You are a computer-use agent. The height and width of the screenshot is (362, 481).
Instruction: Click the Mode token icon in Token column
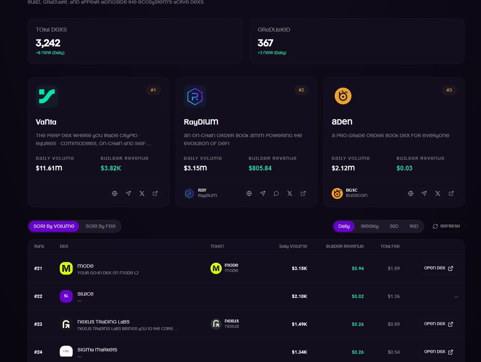pyautogui.click(x=216, y=268)
